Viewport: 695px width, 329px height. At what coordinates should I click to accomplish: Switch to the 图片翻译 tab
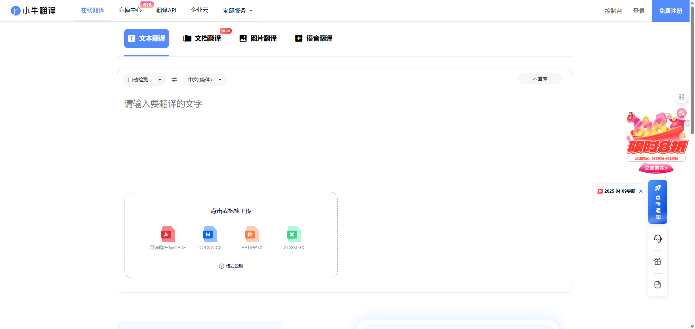(x=258, y=38)
